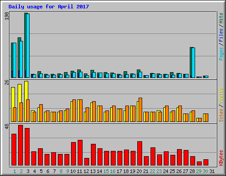Click the cyan files bar for day 1
Viewport: 226px width, 176px height.
15,60
